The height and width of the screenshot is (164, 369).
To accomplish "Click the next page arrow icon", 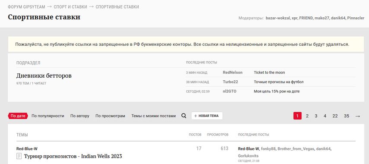I will pyautogui.click(x=357, y=116).
